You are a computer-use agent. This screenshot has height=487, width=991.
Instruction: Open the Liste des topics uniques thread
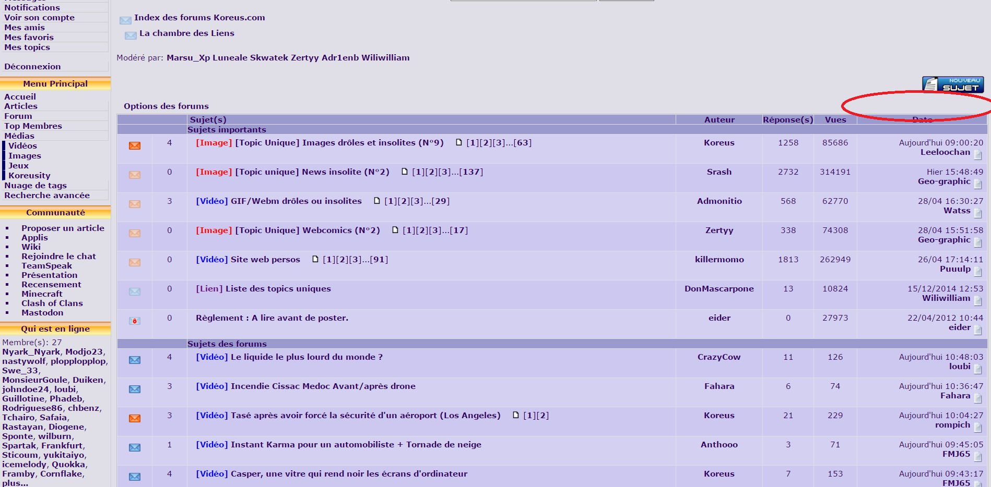[278, 289]
